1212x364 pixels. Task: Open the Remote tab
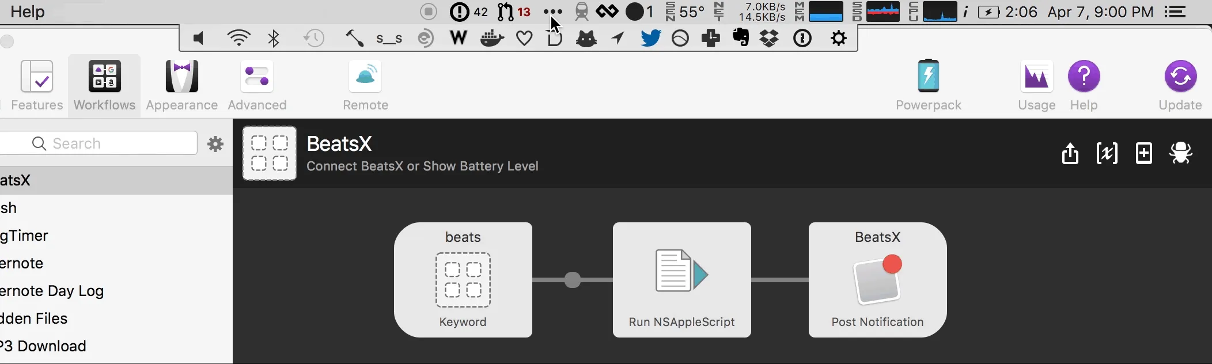point(365,86)
